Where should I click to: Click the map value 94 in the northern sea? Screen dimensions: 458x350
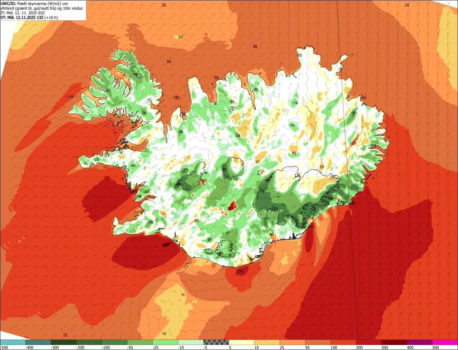pyautogui.click(x=169, y=62)
